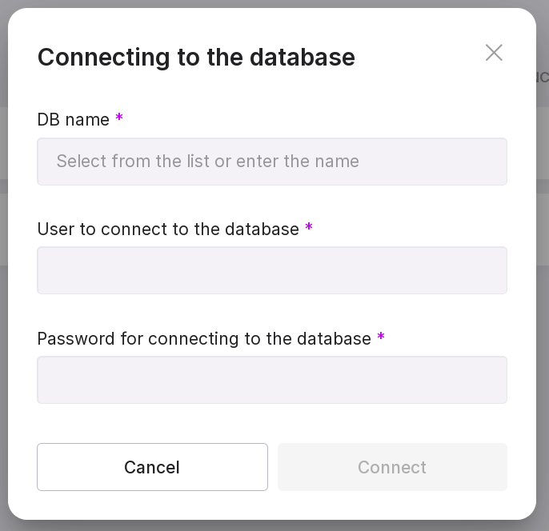This screenshot has height=531, width=549.
Task: Click the 'Connecting to the database' title
Action: point(196,58)
